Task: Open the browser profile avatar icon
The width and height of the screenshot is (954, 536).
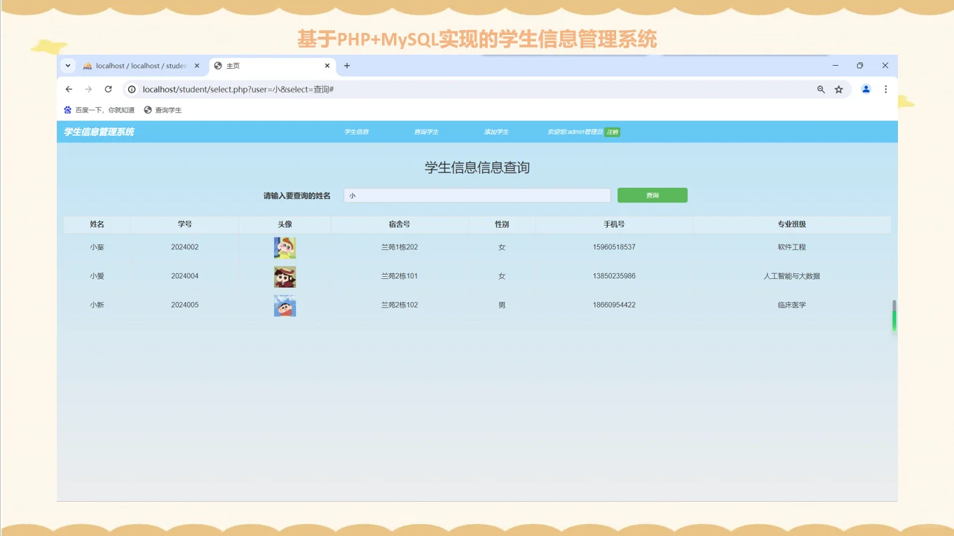Action: click(x=865, y=89)
